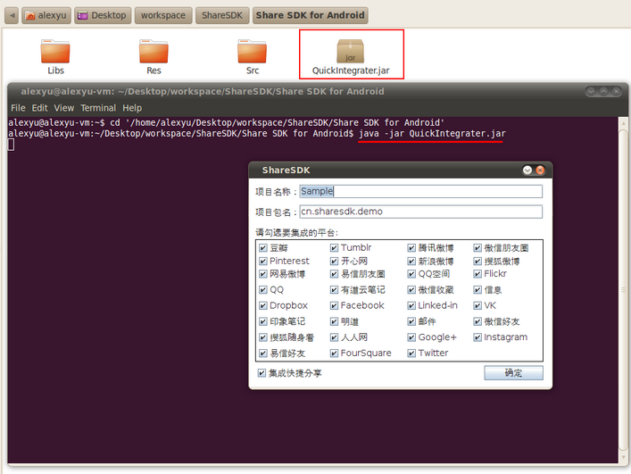The image size is (631, 474).
Task: Uncheck the 微信收藏 platform checkbox
Action: coord(411,290)
